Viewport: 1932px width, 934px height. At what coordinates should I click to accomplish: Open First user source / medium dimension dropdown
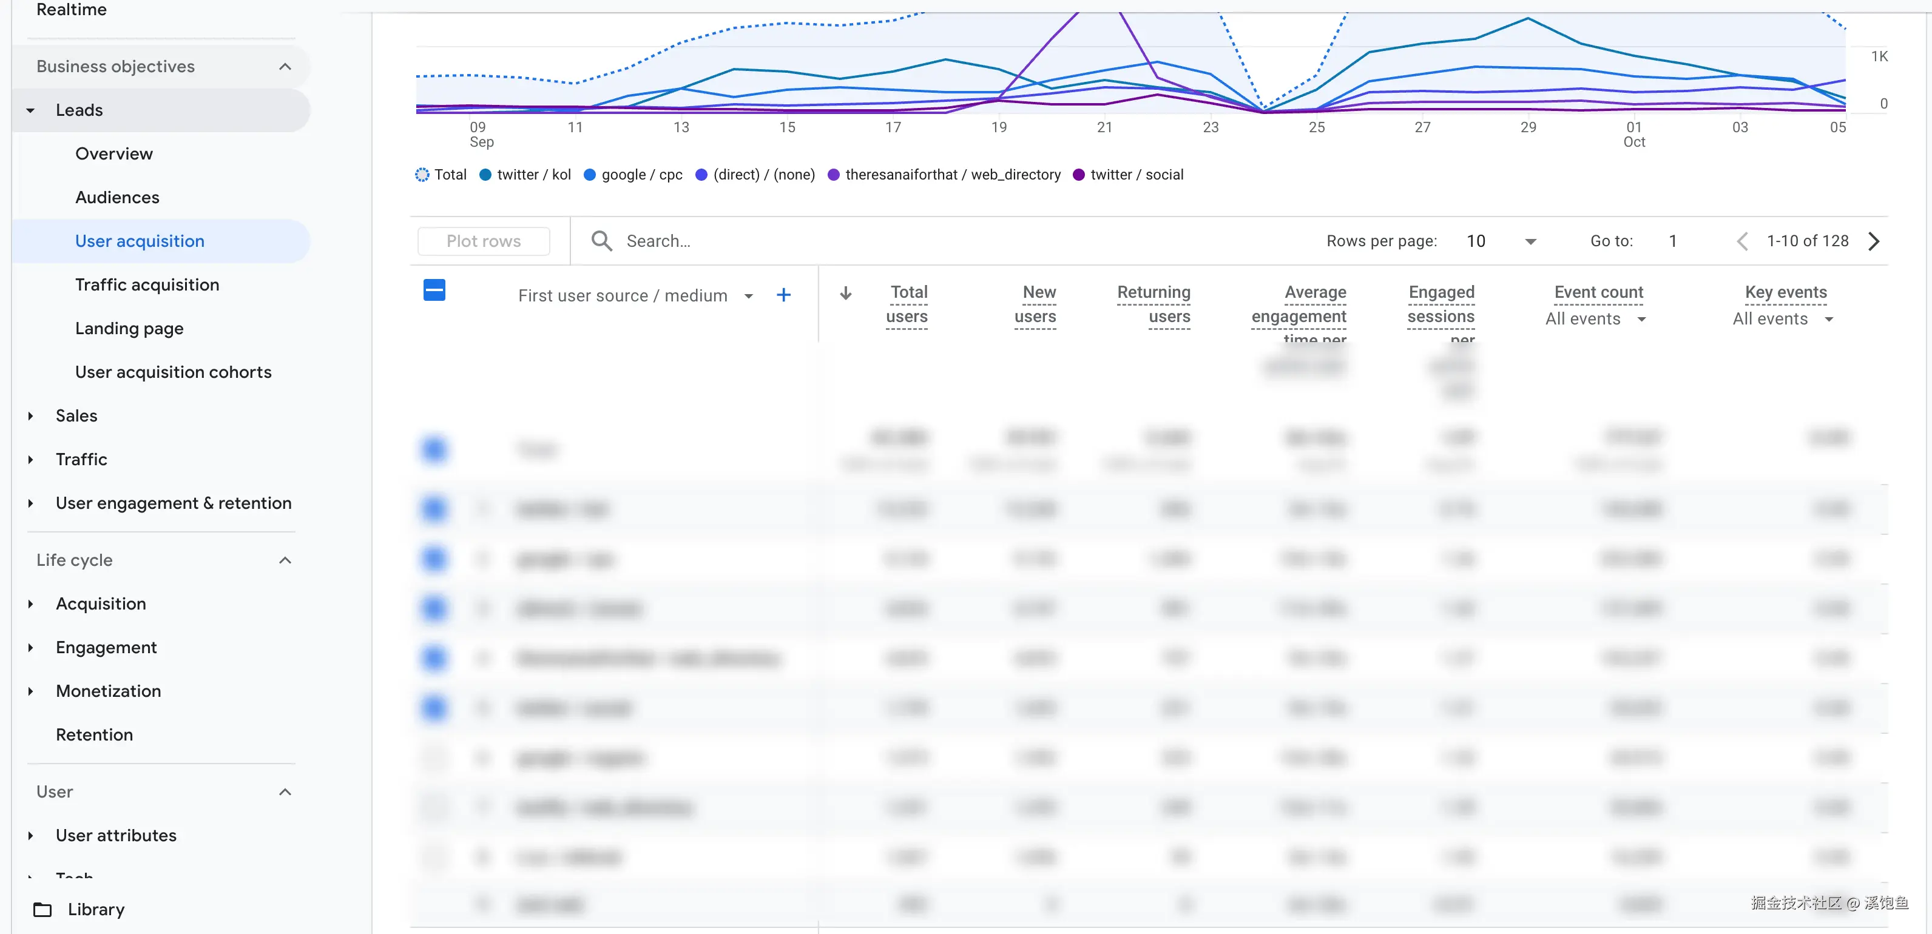(748, 296)
